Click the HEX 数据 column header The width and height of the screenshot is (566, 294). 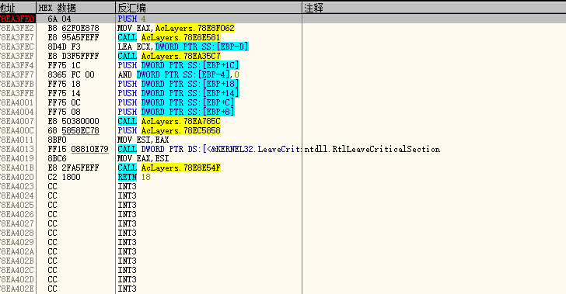coord(76,8)
